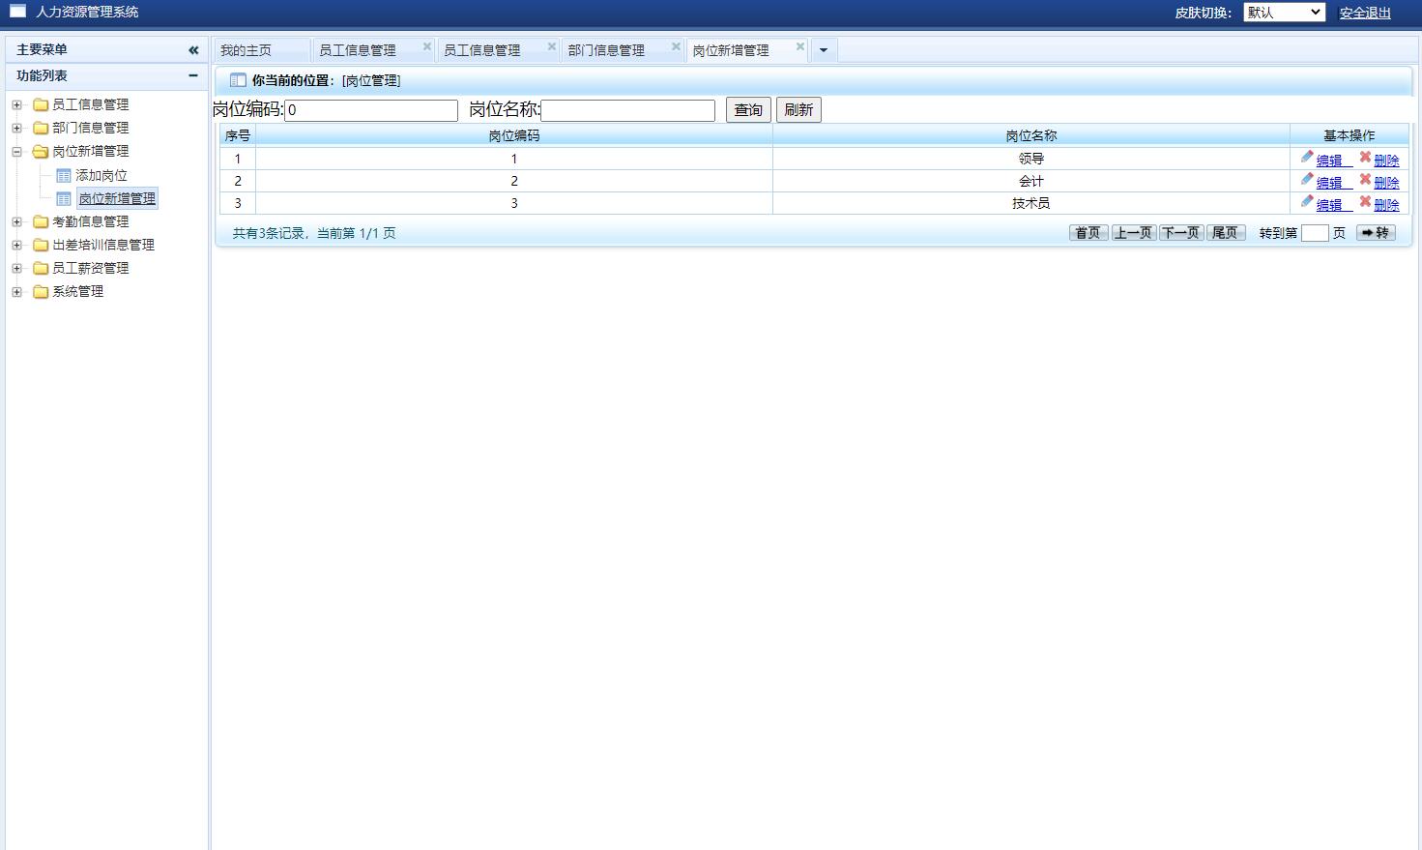The image size is (1422, 850).
Task: Close the 岗位新增管理 tab
Action: 800,46
